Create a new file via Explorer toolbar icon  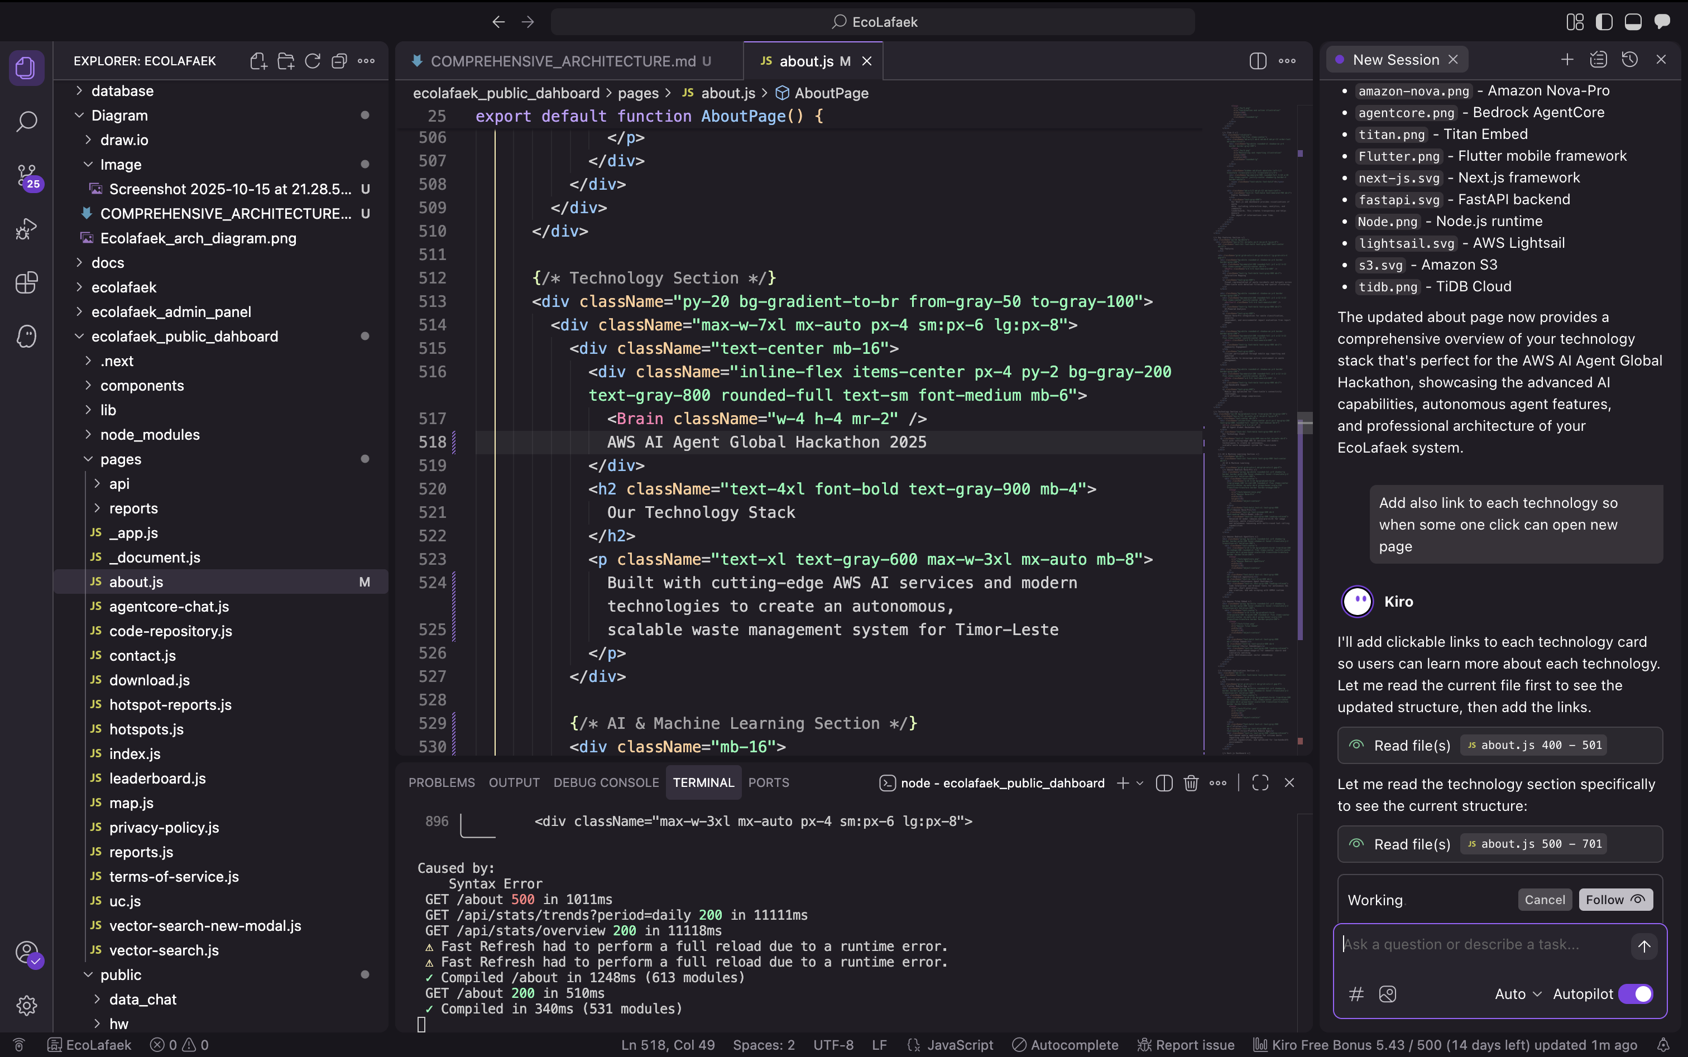257,61
